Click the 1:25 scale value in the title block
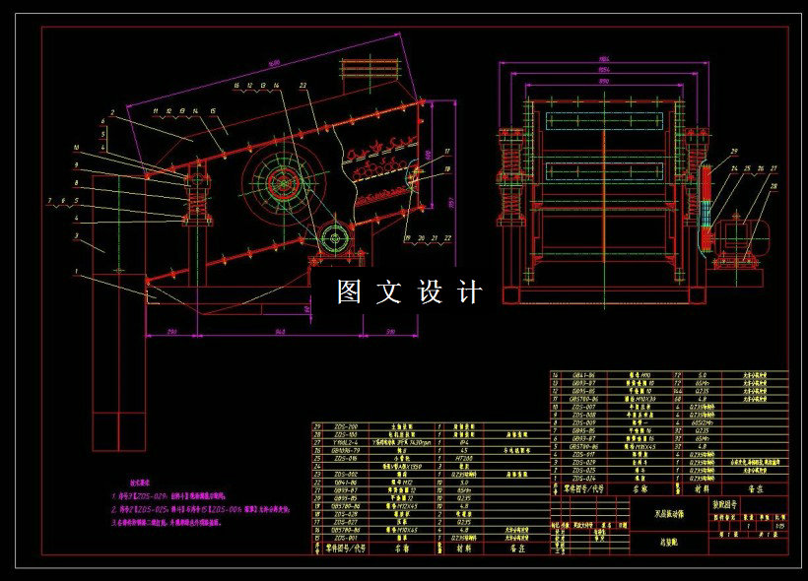This screenshot has height=581, width=808. pos(777,525)
